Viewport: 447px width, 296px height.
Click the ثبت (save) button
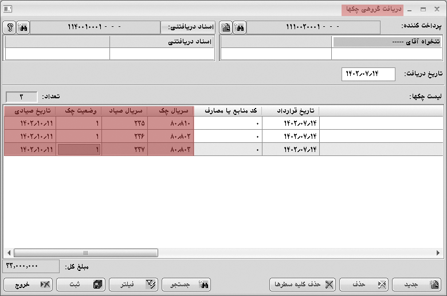click(83, 284)
